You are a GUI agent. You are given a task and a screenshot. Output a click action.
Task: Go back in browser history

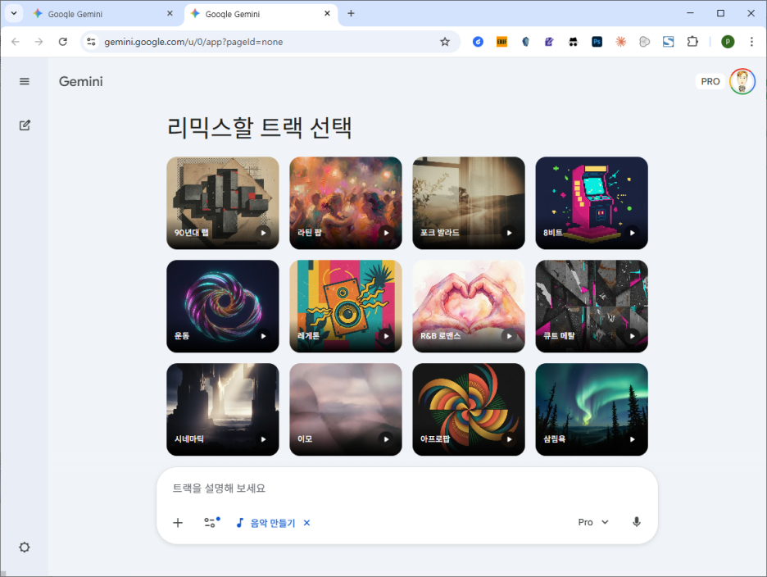(16, 42)
